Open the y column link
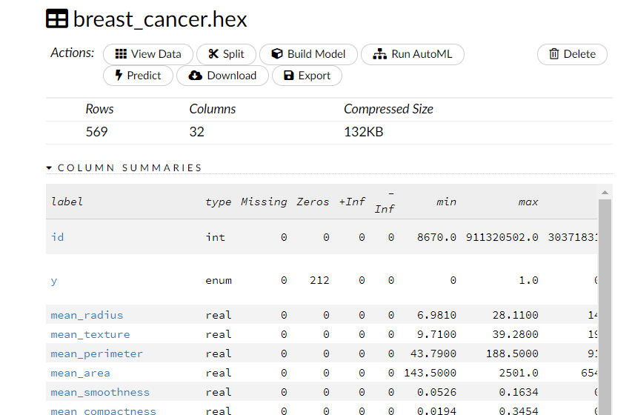 tap(53, 280)
